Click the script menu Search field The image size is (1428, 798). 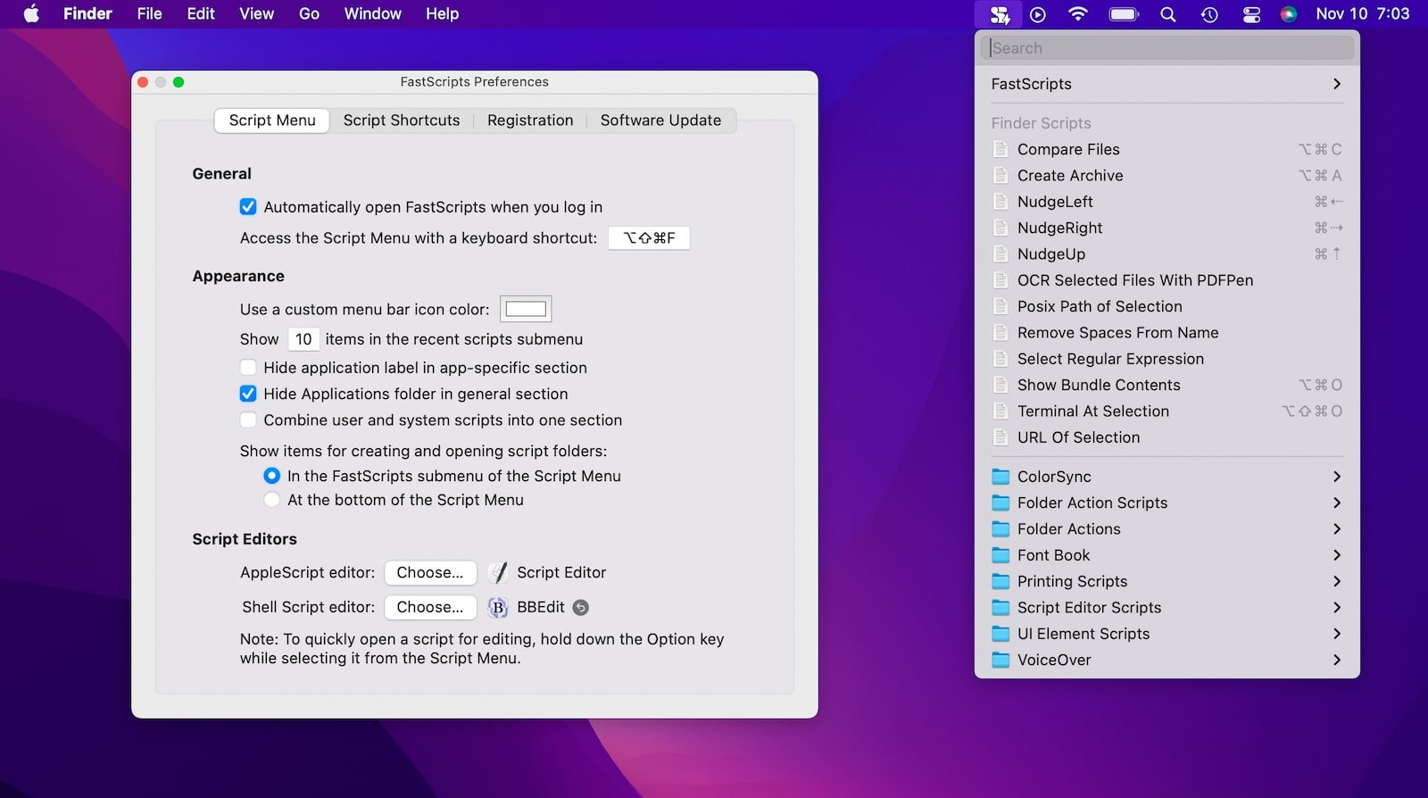[1167, 48]
